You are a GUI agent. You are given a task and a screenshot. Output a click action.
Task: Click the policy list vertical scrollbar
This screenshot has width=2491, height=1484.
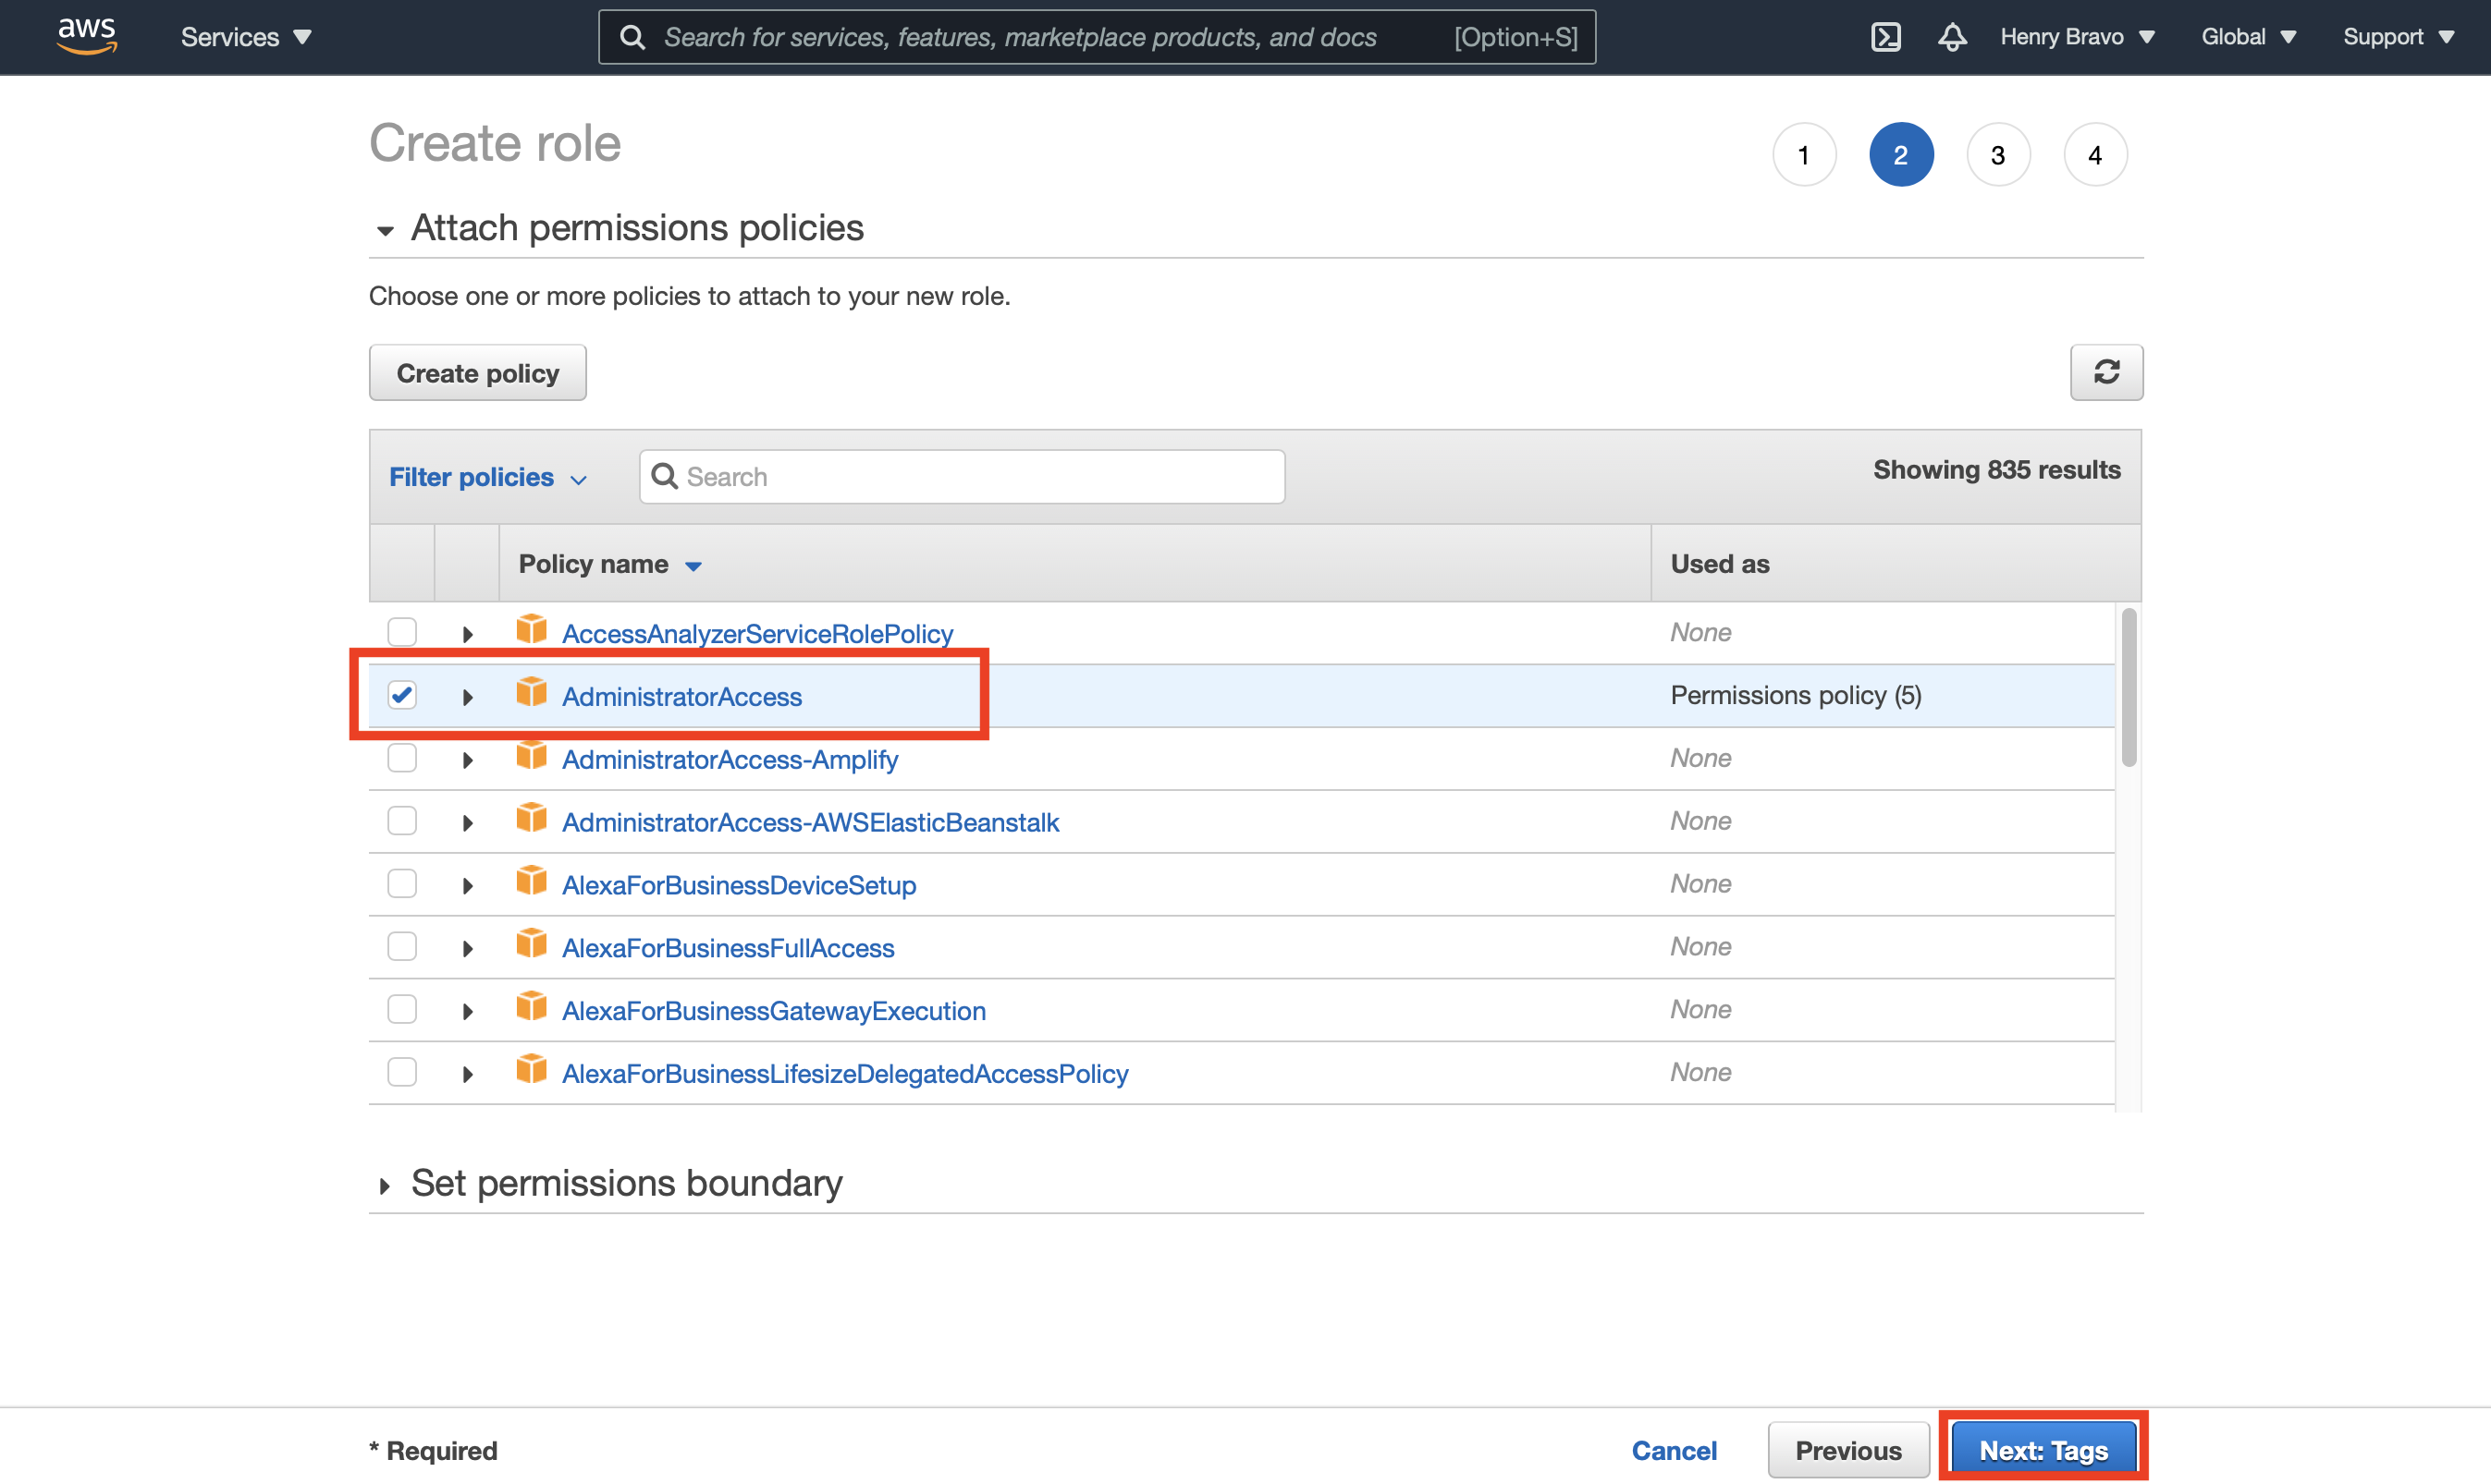2128,687
